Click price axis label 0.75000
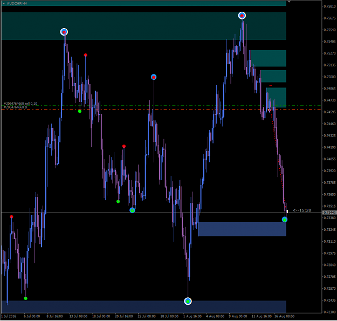This screenshot has width=337, height=321. coord(329,77)
